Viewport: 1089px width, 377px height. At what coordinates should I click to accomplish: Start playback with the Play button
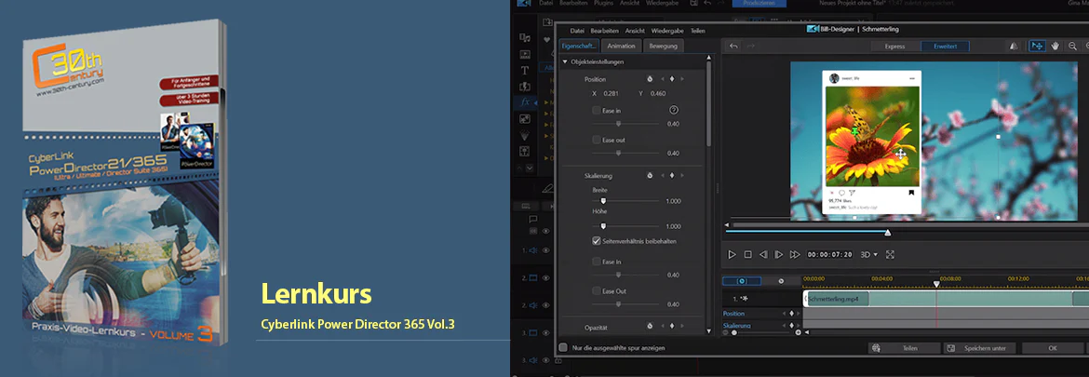pyautogui.click(x=732, y=255)
